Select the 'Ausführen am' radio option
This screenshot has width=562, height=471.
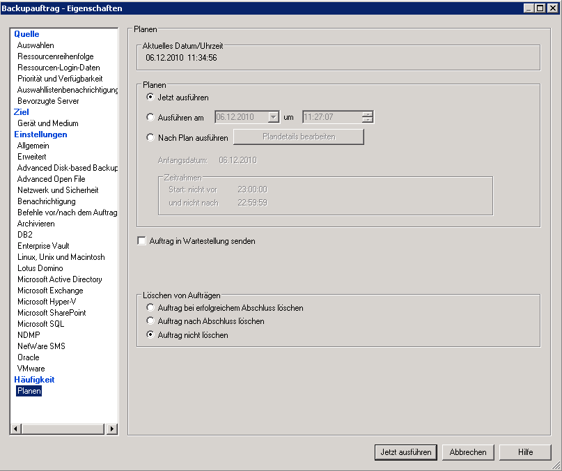[x=150, y=118]
